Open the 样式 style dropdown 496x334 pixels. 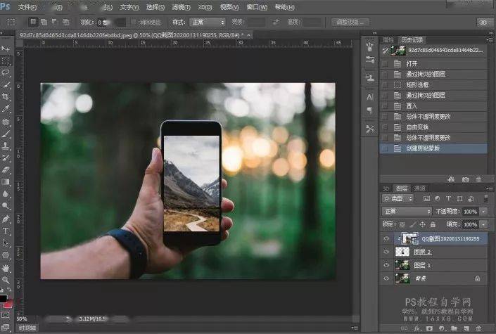207,22
